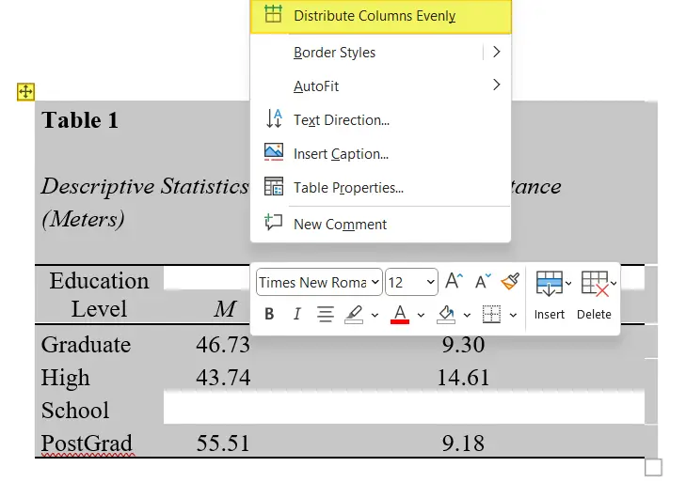This screenshot has width=686, height=498.
Task: Click the Insert Caption picture icon
Action: coord(274,152)
